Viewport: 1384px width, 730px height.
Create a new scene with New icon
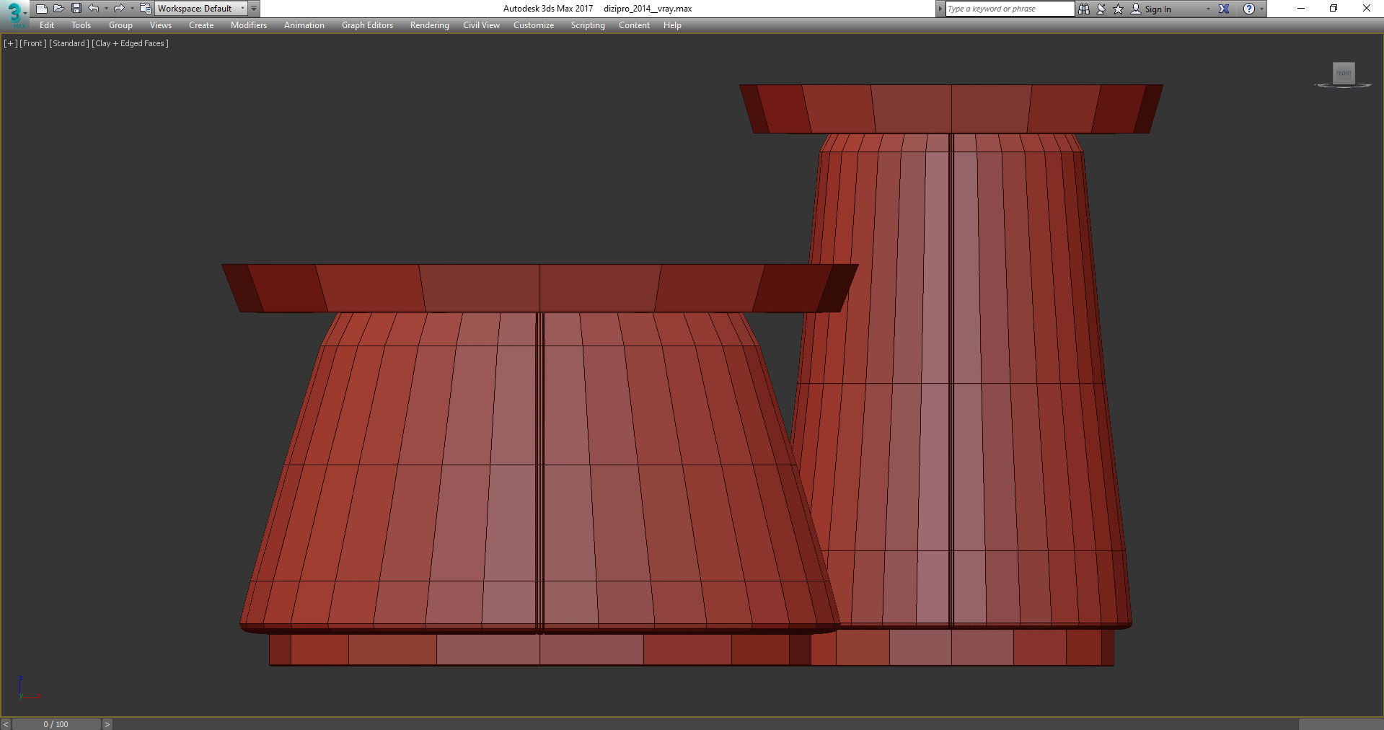42,9
